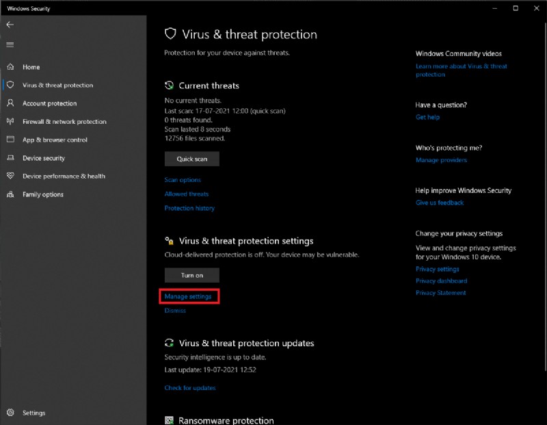Click the Settings gear icon

(x=10, y=413)
